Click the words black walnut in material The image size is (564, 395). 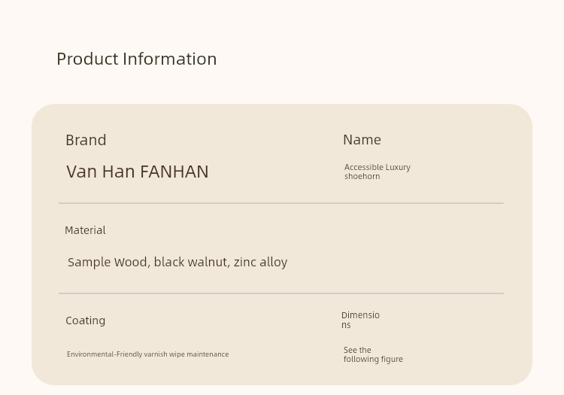point(191,263)
